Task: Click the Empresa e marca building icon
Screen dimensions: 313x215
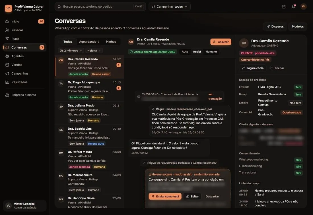Action: click(x=7, y=95)
